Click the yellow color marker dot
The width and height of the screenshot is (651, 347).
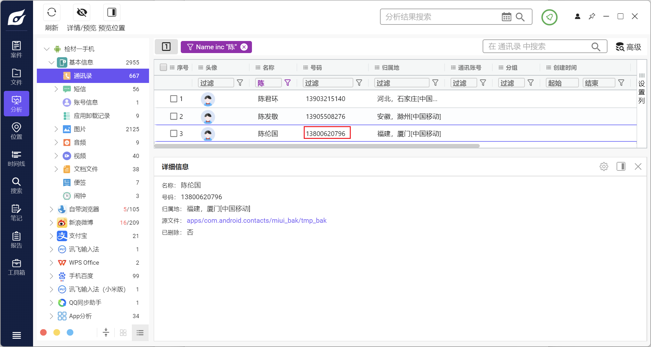click(57, 332)
